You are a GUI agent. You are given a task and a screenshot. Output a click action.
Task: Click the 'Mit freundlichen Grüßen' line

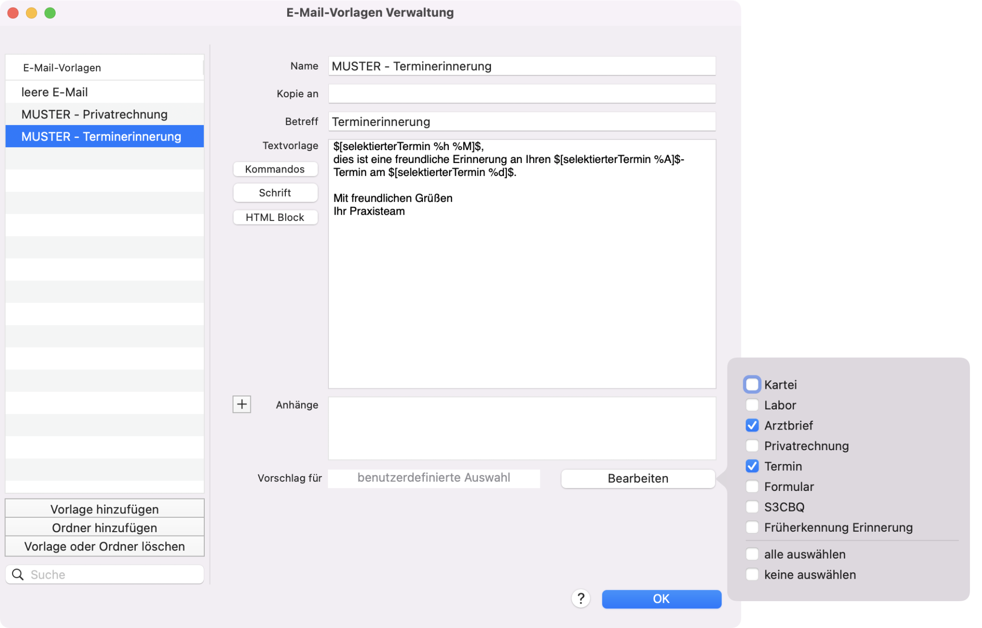[x=393, y=198]
